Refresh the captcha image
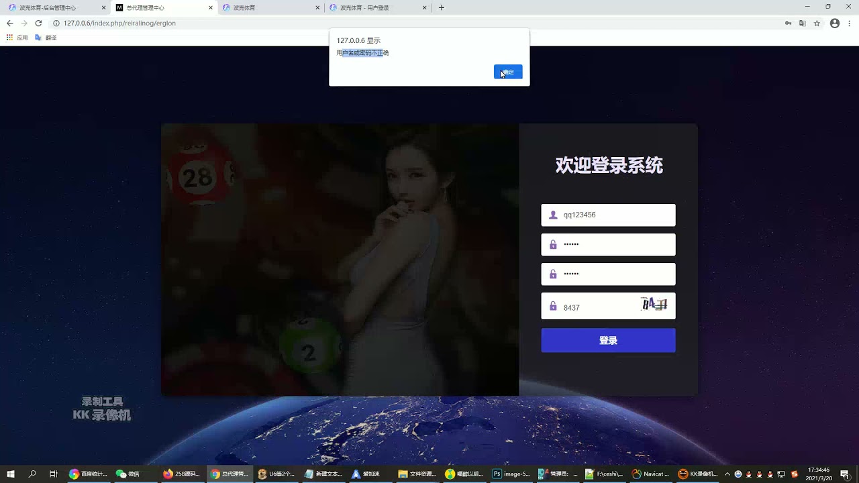This screenshot has width=859, height=483. 654,305
